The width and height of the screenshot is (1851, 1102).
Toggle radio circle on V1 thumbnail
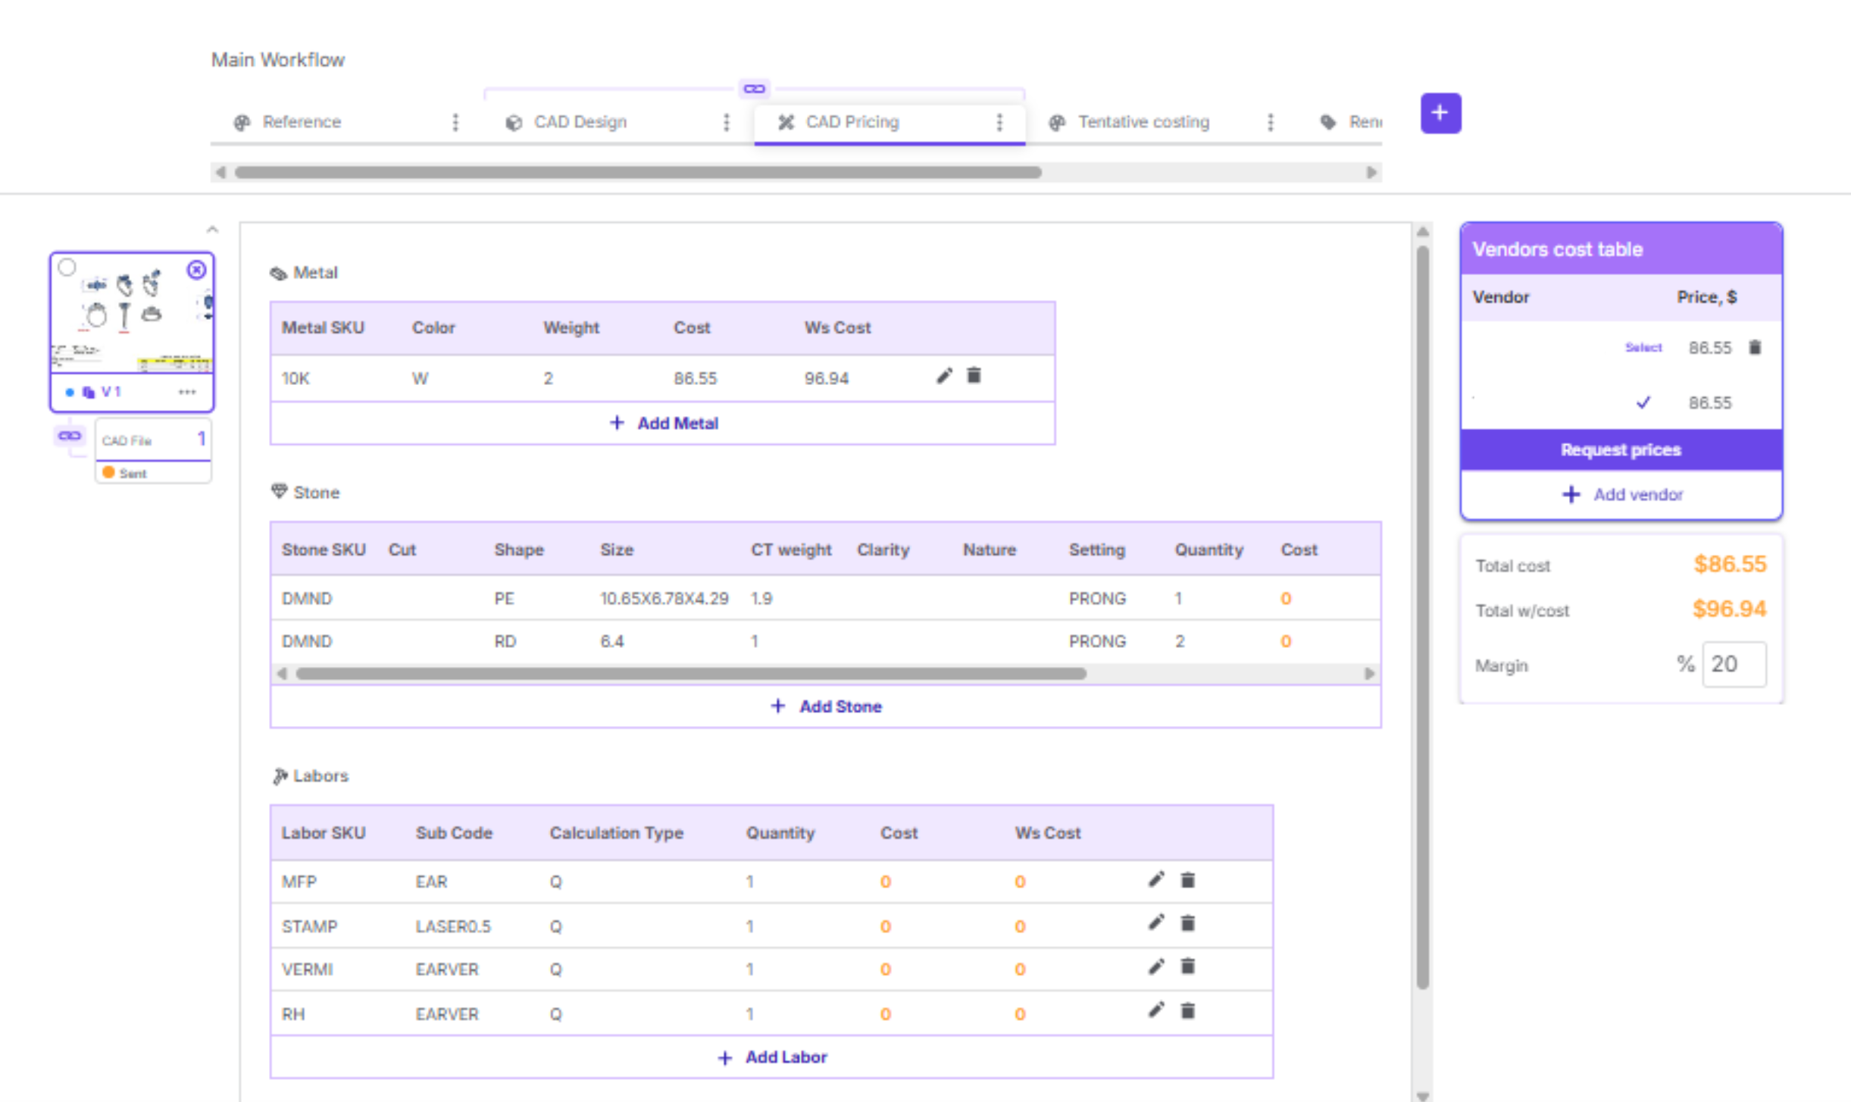click(x=67, y=267)
